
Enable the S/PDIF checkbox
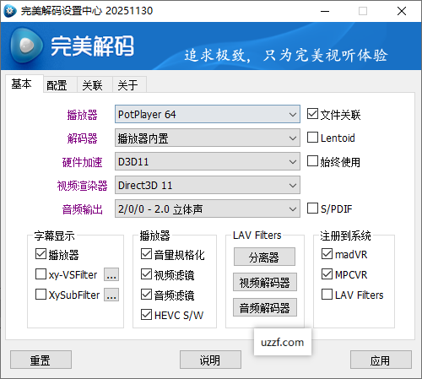[312, 208]
